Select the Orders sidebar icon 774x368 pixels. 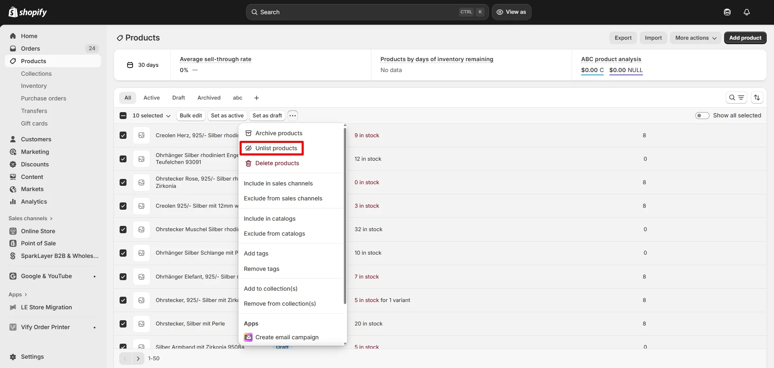pyautogui.click(x=13, y=48)
